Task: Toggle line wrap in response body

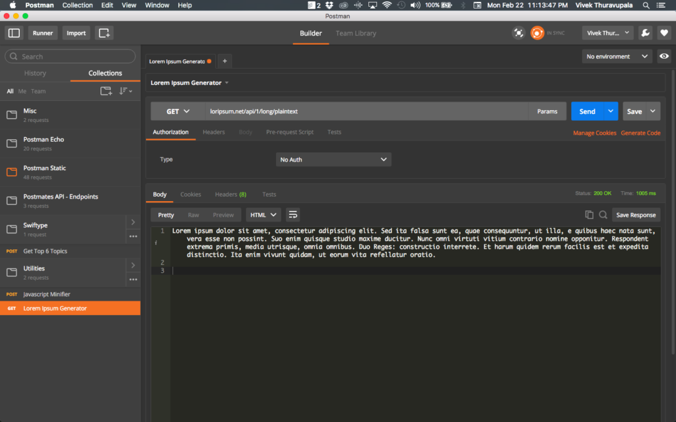Action: pyautogui.click(x=292, y=215)
